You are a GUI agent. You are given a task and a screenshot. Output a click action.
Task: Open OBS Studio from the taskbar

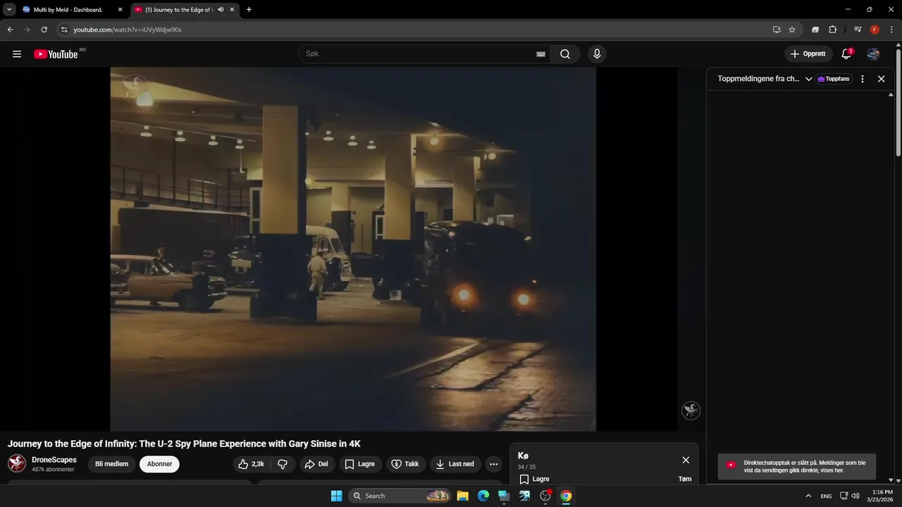click(x=545, y=496)
